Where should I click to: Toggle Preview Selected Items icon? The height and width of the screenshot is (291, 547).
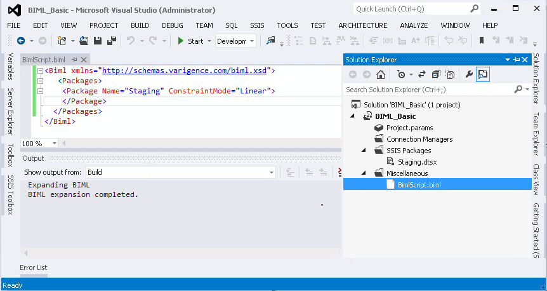point(483,74)
